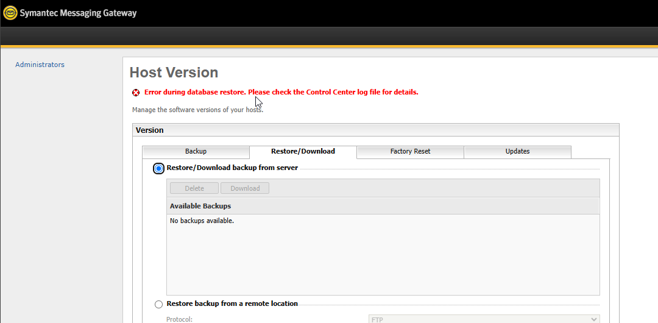Click the 'No backups available.' text
This screenshot has height=323, width=658.
[x=202, y=221]
